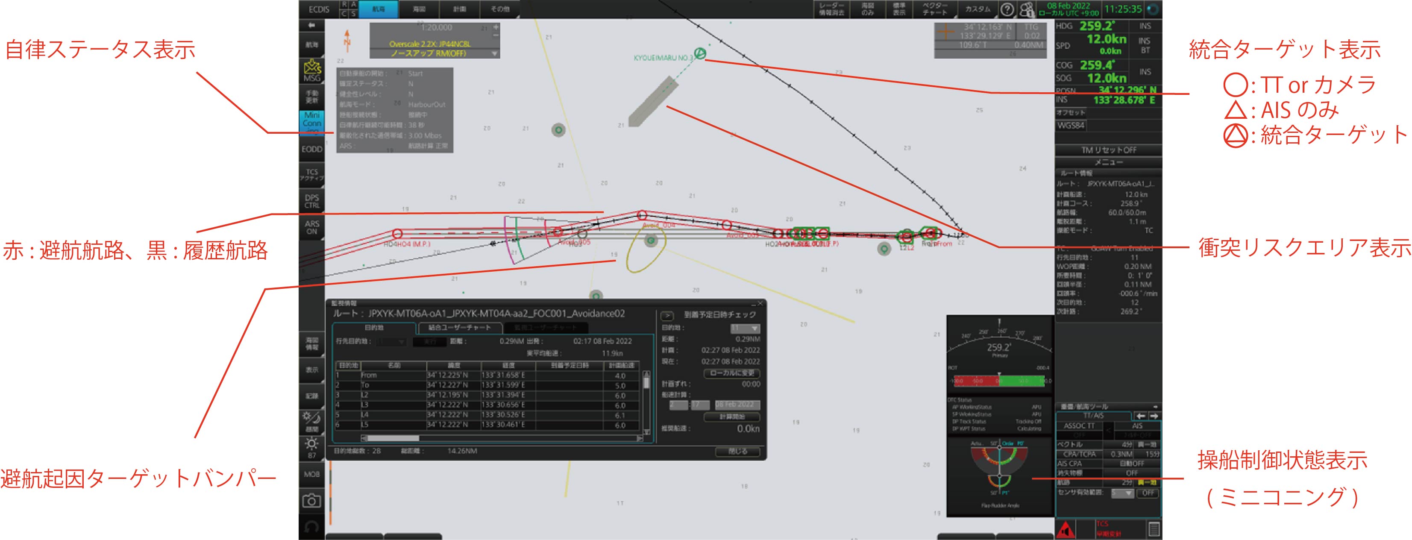Toggle the ARS ON button
Screen dimensions: 1412x540
point(311,227)
